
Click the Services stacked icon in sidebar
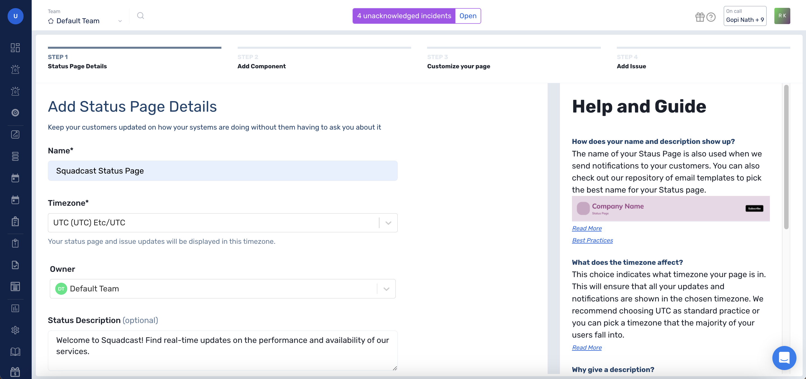(x=15, y=156)
